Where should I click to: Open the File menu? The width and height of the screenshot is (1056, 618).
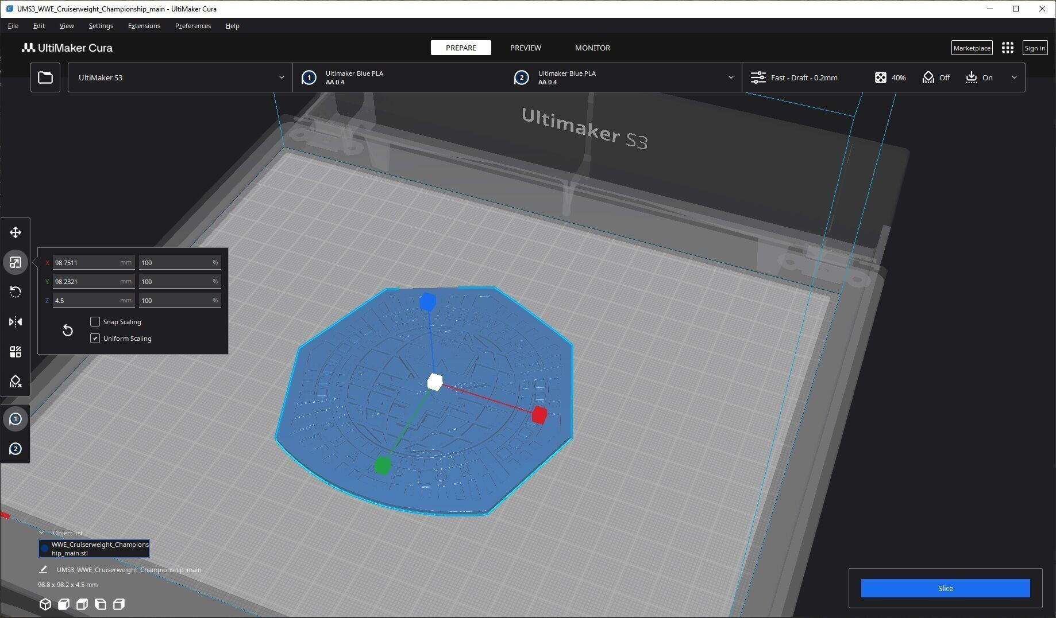click(13, 26)
